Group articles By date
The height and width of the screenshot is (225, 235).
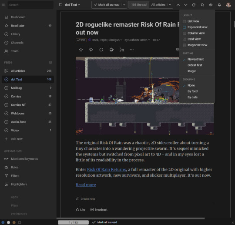197,97
